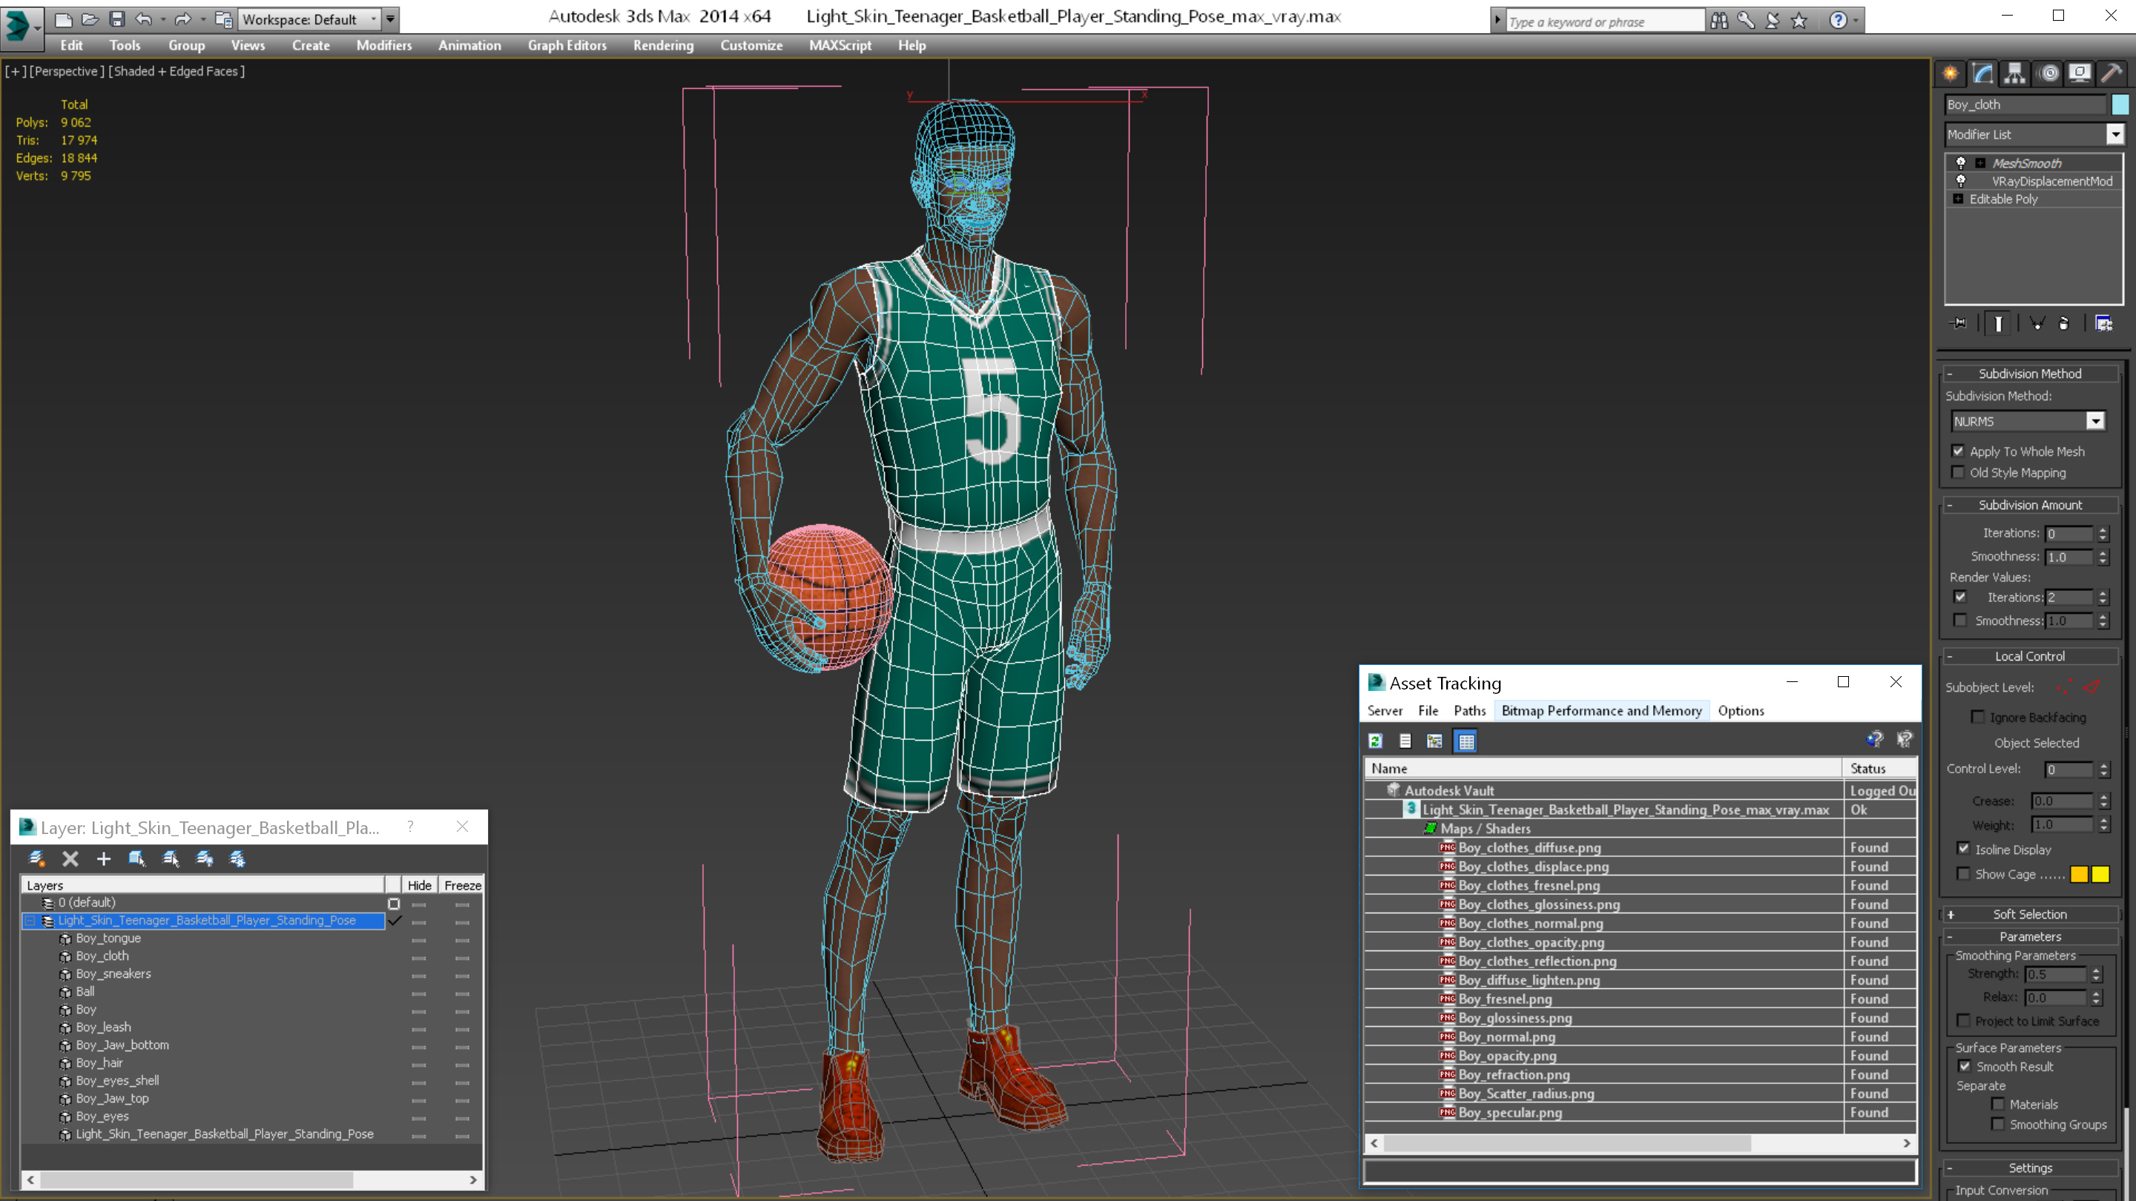The height and width of the screenshot is (1201, 2136).
Task: Click the Redo toolbar icon
Action: (183, 19)
